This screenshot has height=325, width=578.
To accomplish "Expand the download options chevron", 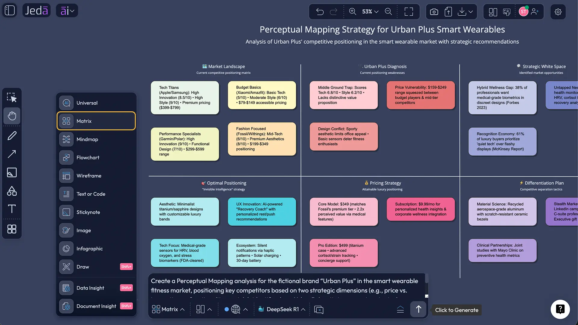I will coord(471,12).
